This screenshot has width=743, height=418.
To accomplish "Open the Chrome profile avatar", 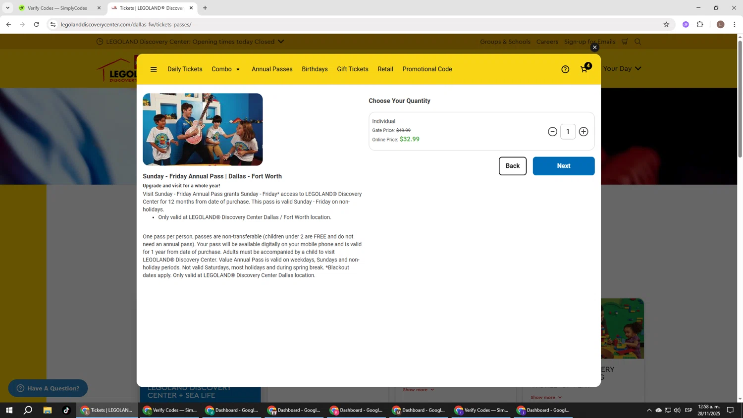I will [721, 24].
